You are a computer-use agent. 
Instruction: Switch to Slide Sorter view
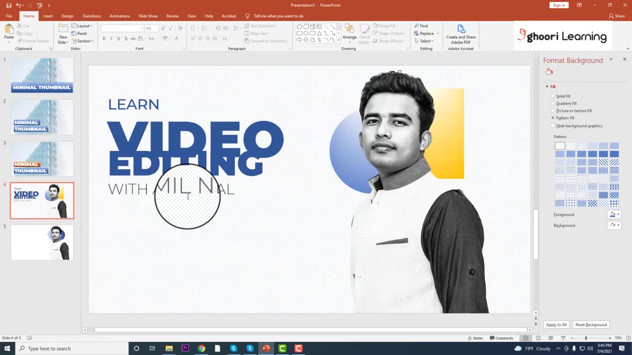537,338
